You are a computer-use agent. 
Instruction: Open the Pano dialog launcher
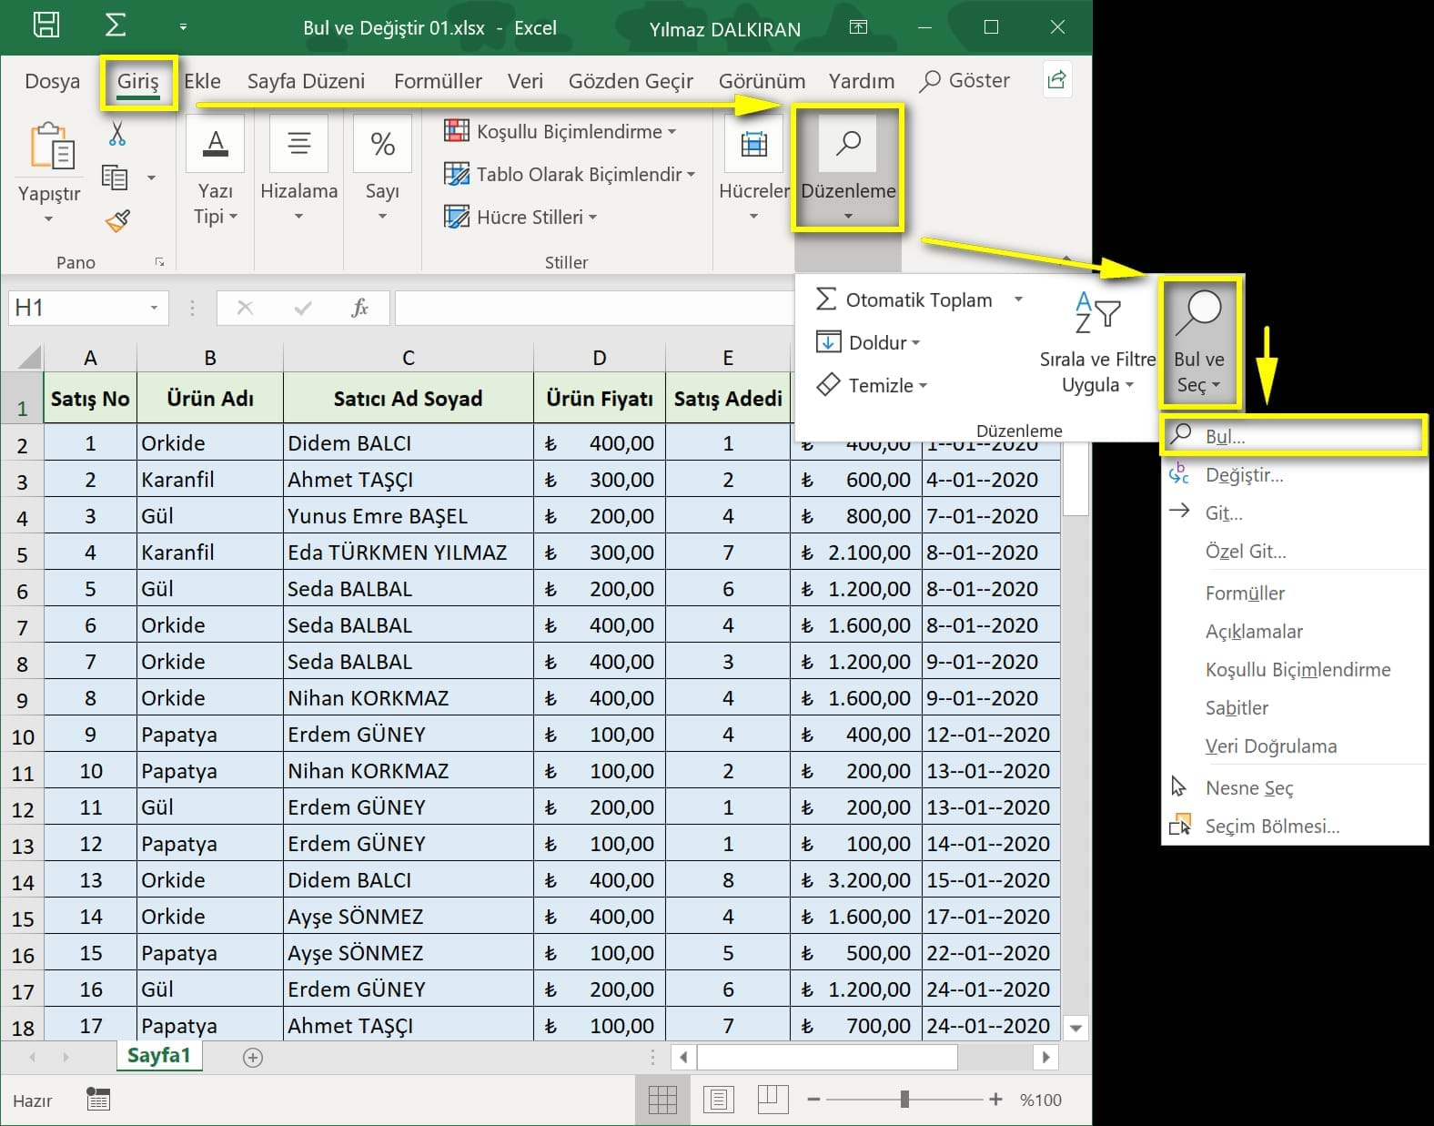tap(160, 262)
